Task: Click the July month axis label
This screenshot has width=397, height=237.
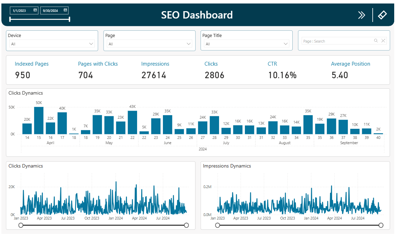Action: tap(226, 143)
